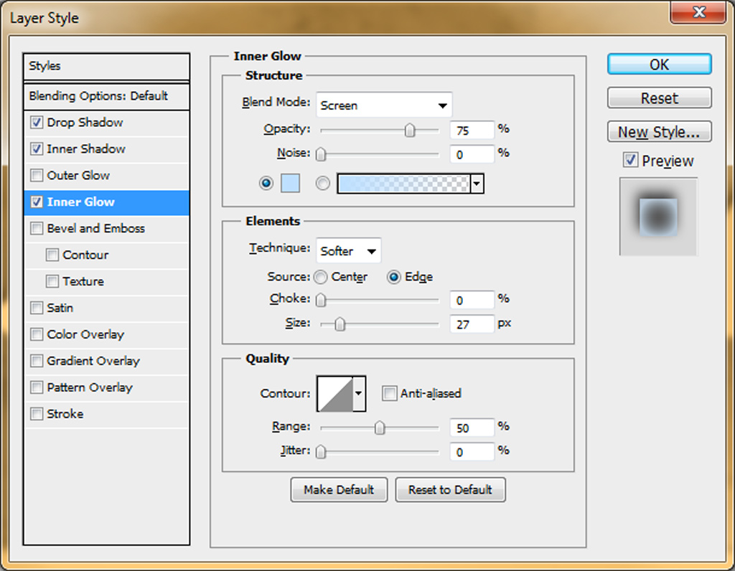Select the Outer Glow label

(78, 176)
